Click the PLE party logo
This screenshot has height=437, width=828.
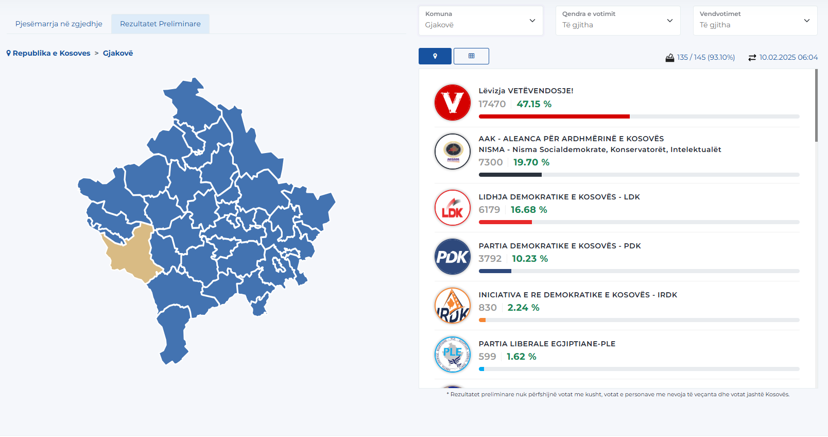point(452,355)
